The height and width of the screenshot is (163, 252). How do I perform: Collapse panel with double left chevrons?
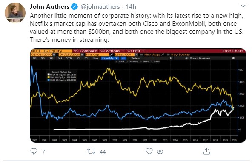[x=171, y=58]
